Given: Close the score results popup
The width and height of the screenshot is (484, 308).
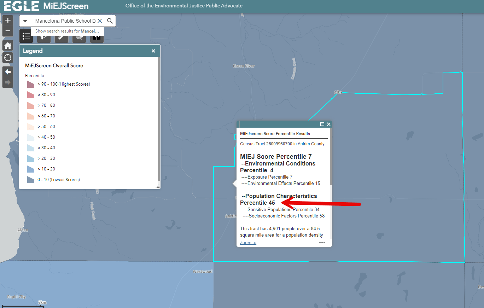Looking at the screenshot, I should click(x=329, y=124).
